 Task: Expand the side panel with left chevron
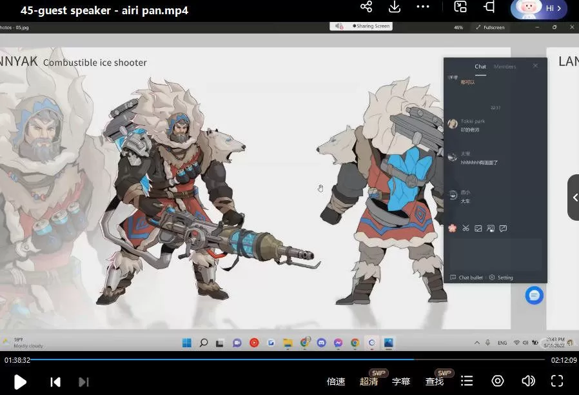573,197
